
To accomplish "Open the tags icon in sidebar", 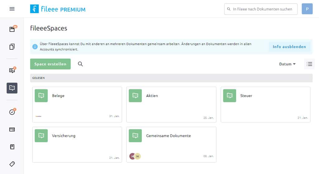I will (x=12, y=164).
